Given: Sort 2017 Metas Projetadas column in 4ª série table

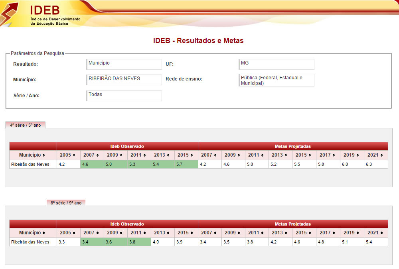Looking at the screenshot, I should click(x=328, y=155).
